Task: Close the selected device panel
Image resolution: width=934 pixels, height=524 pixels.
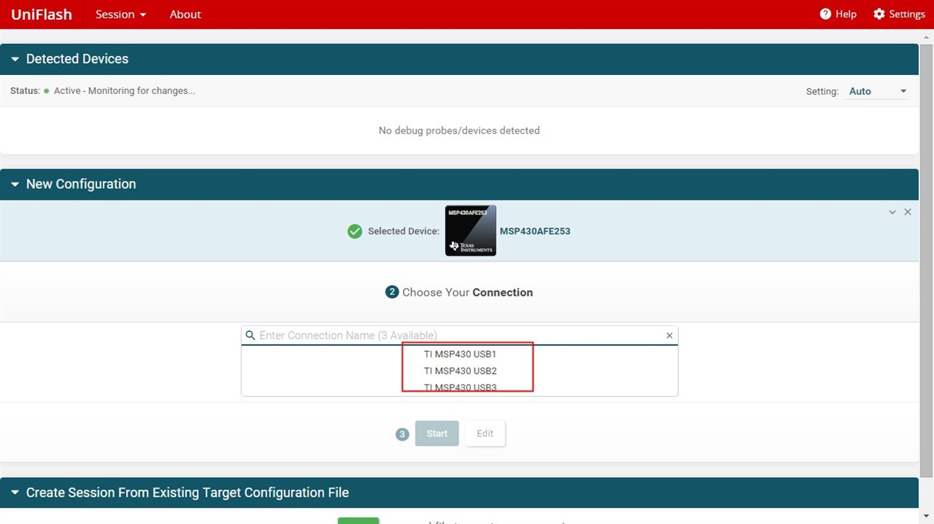Action: pos(907,212)
